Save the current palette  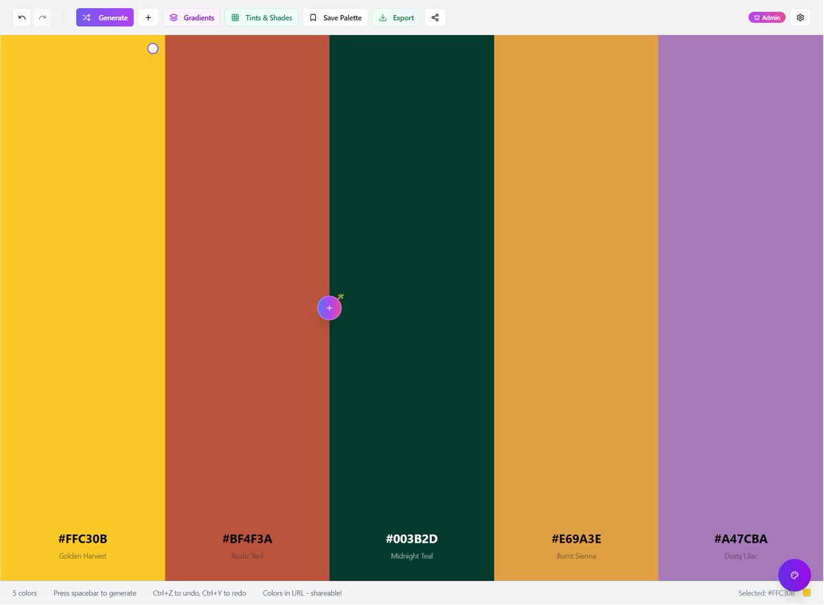click(335, 17)
